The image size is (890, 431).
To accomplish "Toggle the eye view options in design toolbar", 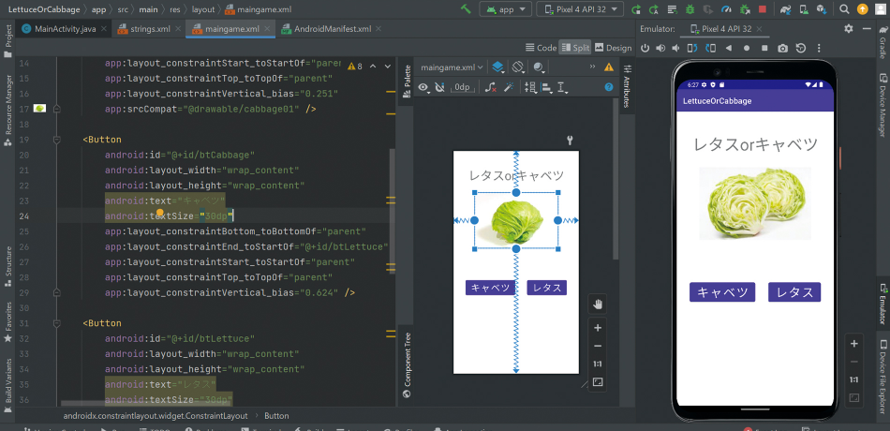I will click(423, 87).
